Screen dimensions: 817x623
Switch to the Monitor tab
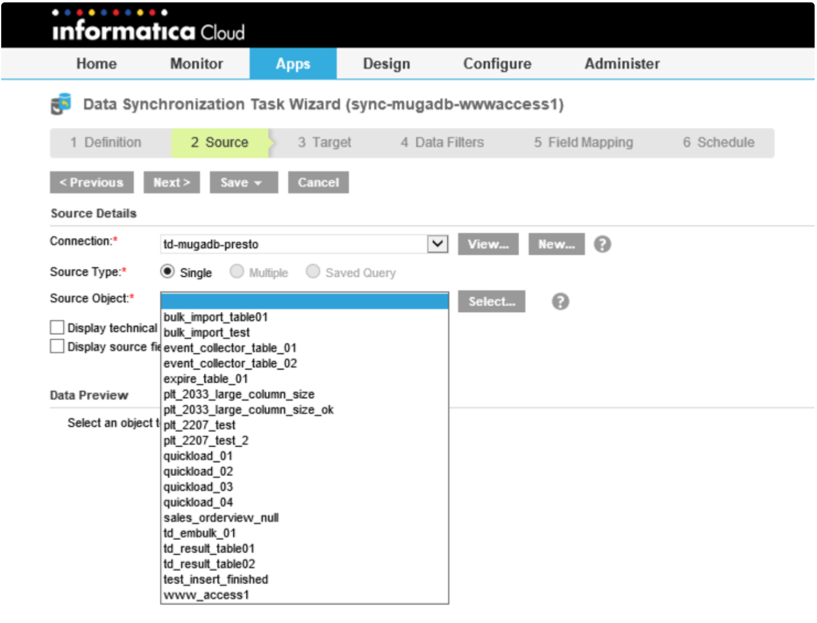tap(196, 63)
